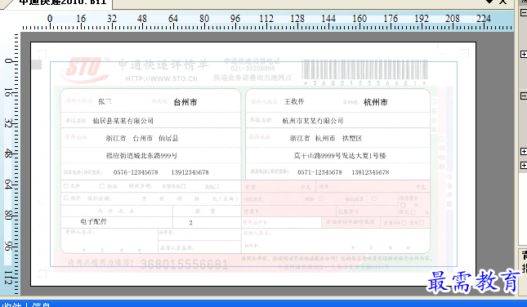Select sender street 福应街道城北东路999号
Screen dimensions: 527x307
pos(142,155)
